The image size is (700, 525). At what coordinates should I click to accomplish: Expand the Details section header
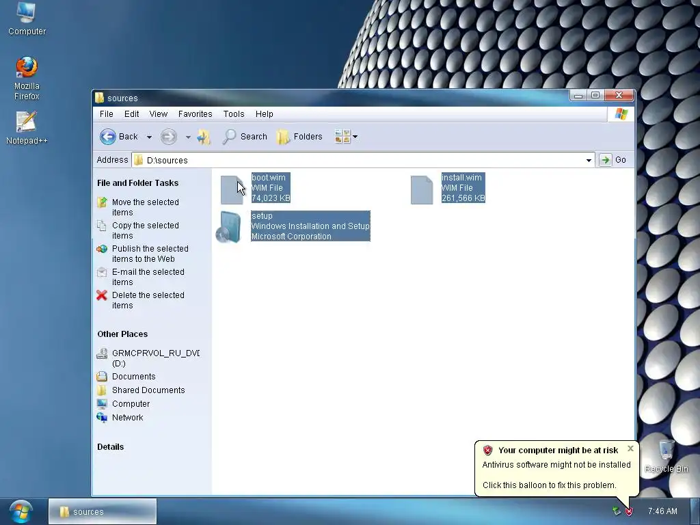(x=110, y=447)
